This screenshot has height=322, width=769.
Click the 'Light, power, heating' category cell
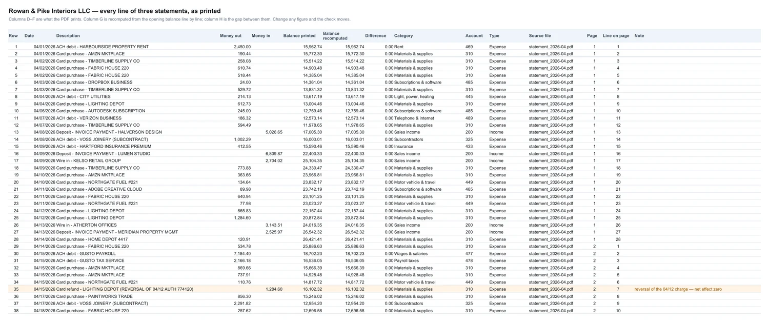point(414,96)
